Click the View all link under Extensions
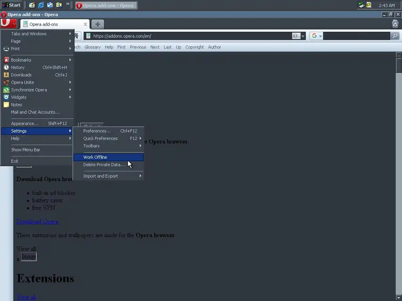Image resolution: width=402 pixels, height=301 pixels. (26, 297)
